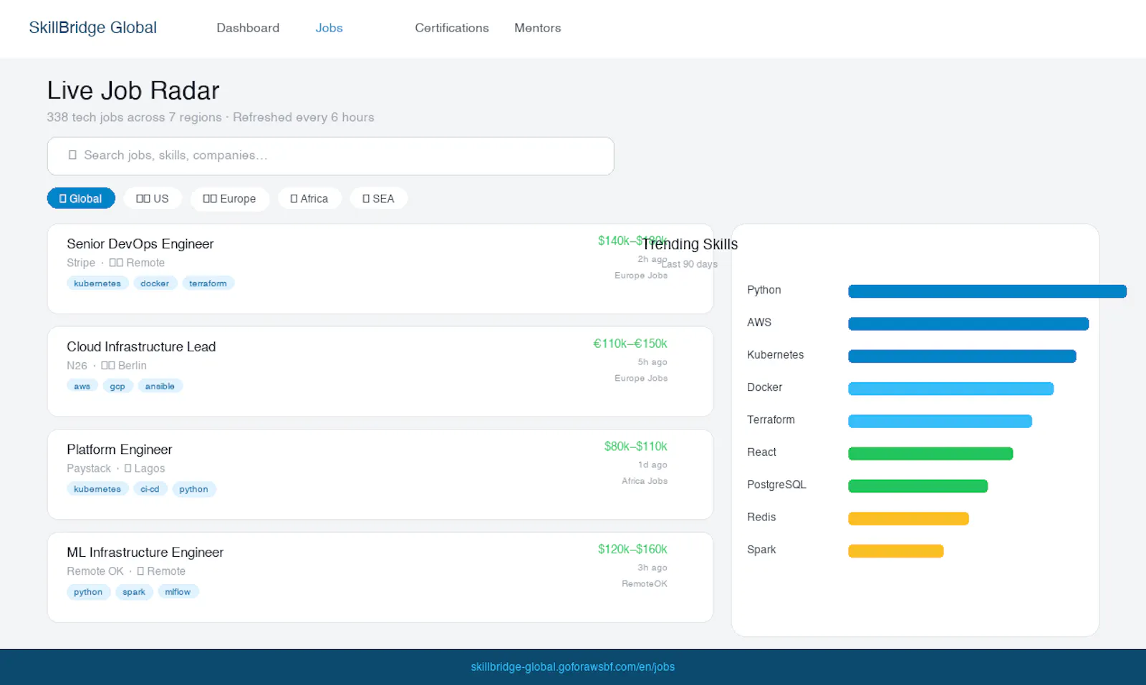Click the $80k–$110k salary text
The image size is (1146, 685).
point(635,447)
